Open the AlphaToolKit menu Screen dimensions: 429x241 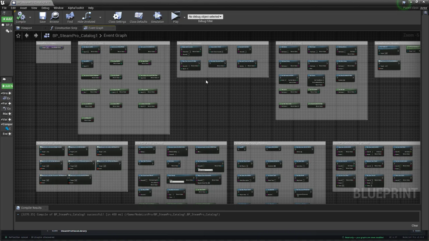coord(76,8)
